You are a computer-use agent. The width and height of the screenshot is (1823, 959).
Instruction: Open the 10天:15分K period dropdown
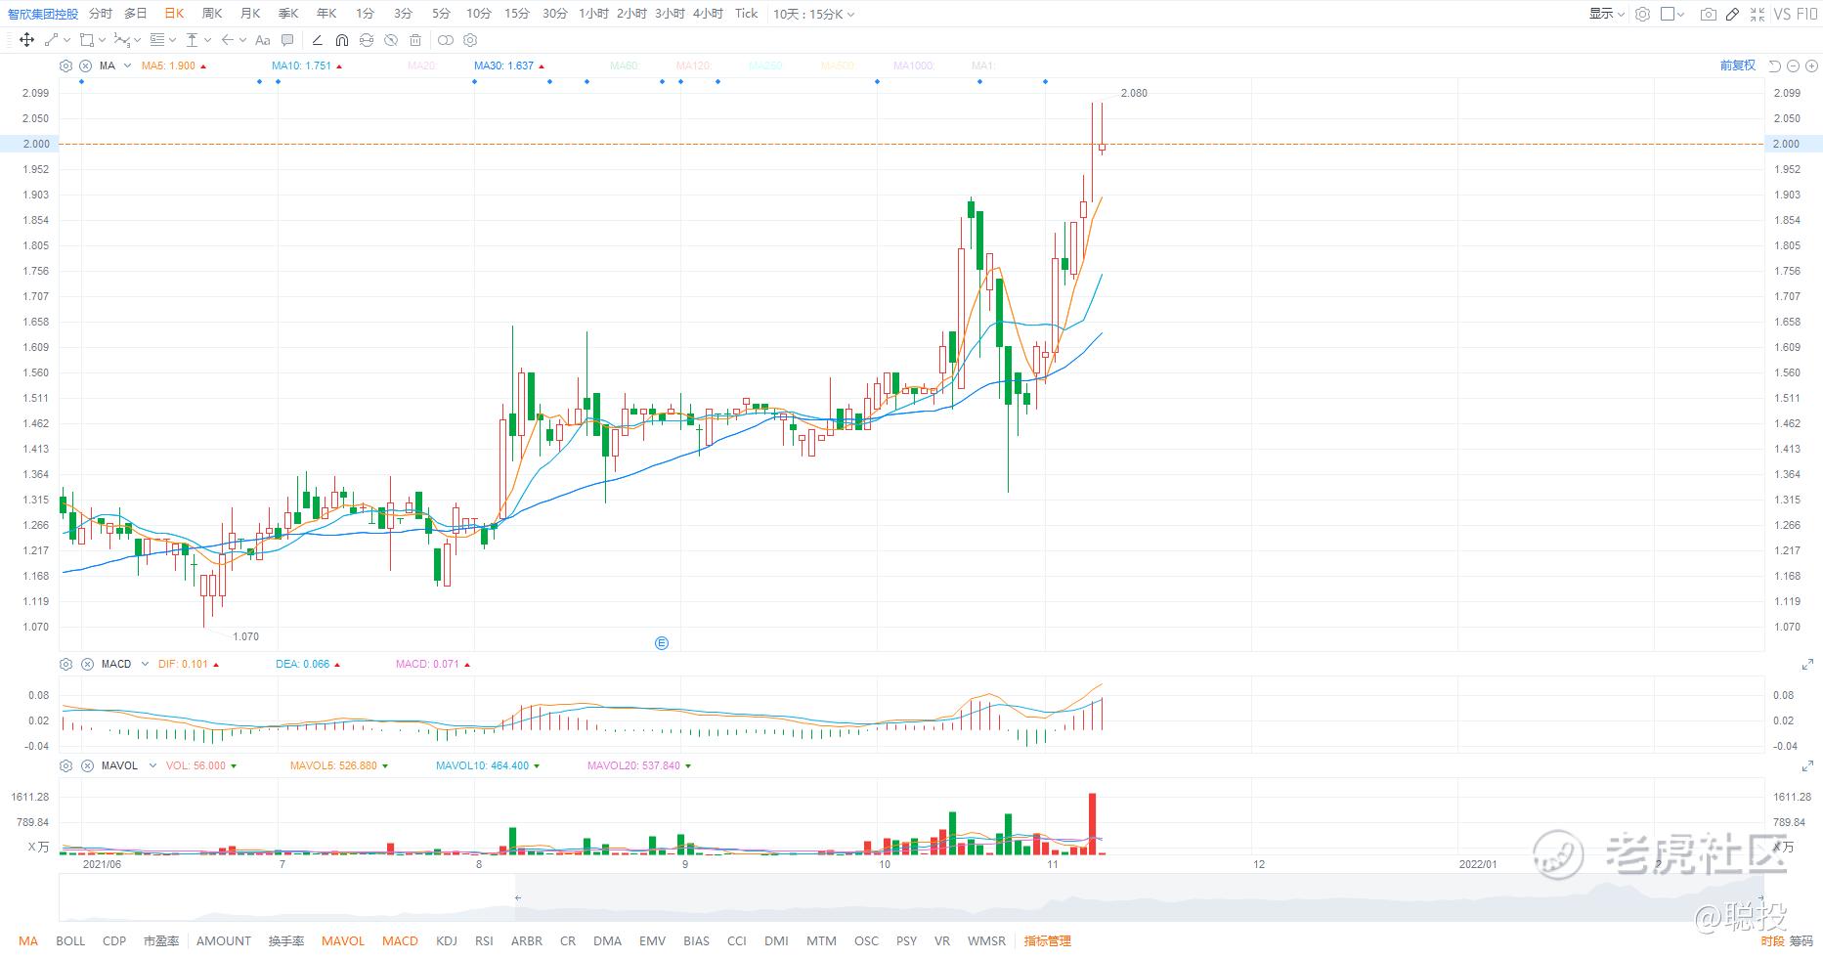(814, 14)
